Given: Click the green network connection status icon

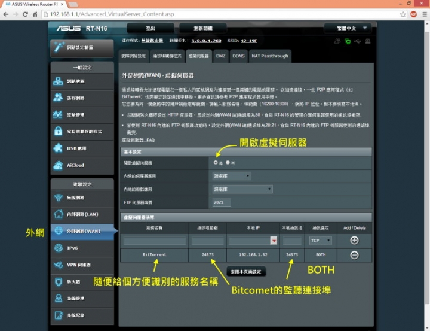Looking at the screenshot, I should coord(348,41).
